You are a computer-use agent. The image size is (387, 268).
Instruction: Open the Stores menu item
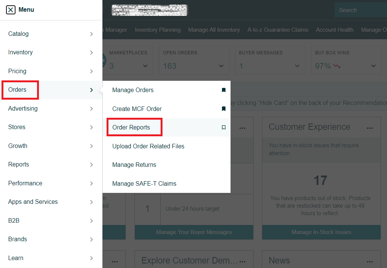point(17,127)
